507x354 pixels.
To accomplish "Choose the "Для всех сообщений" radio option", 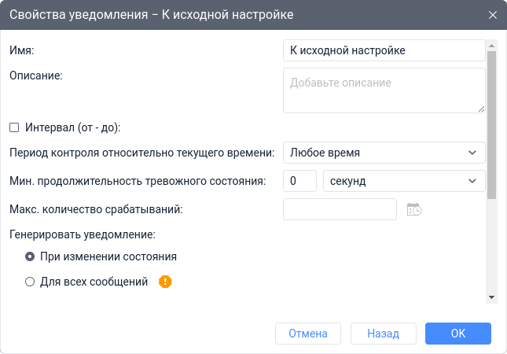I will tap(30, 282).
